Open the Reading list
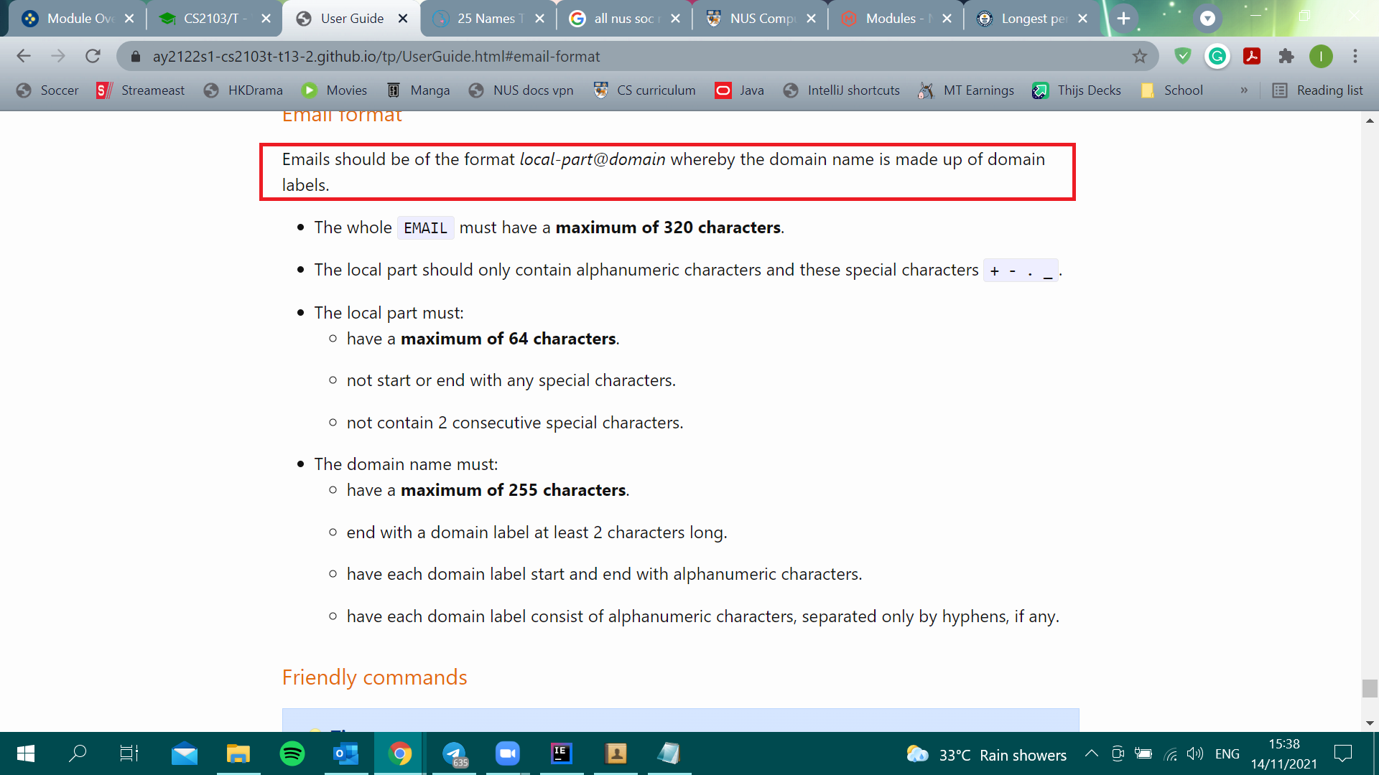The width and height of the screenshot is (1379, 775). [x=1318, y=90]
